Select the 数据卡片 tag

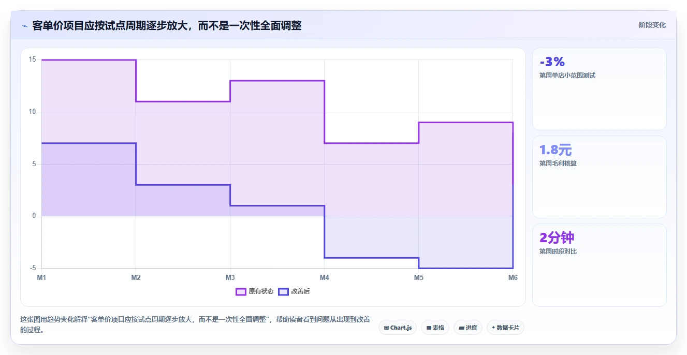click(505, 328)
